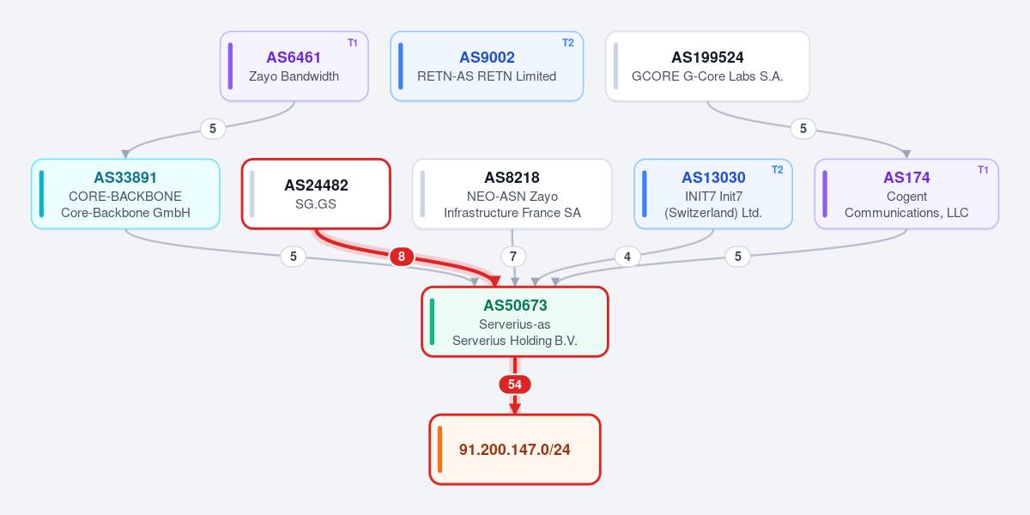Click the AS9002 RETN Limited node

click(x=487, y=66)
